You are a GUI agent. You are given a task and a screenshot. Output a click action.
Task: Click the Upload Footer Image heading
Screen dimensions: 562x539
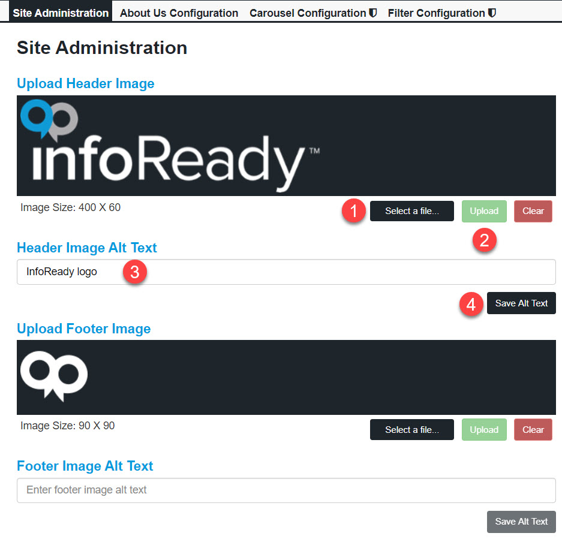[84, 329]
